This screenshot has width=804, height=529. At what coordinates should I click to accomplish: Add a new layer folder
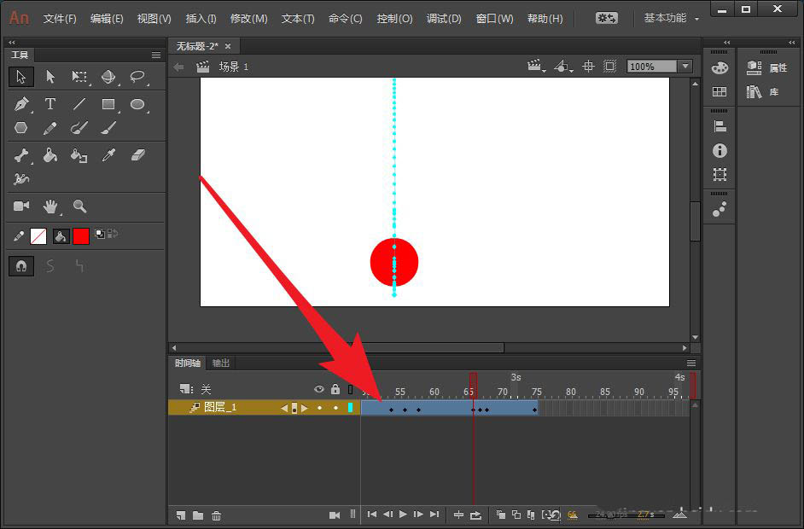(x=198, y=515)
